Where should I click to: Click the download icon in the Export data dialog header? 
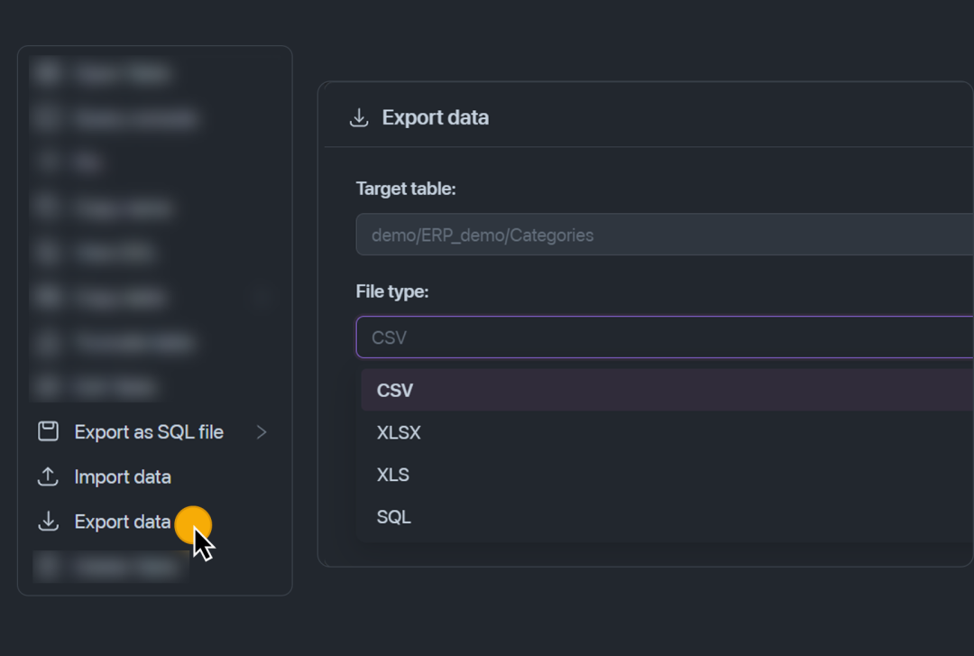point(359,117)
